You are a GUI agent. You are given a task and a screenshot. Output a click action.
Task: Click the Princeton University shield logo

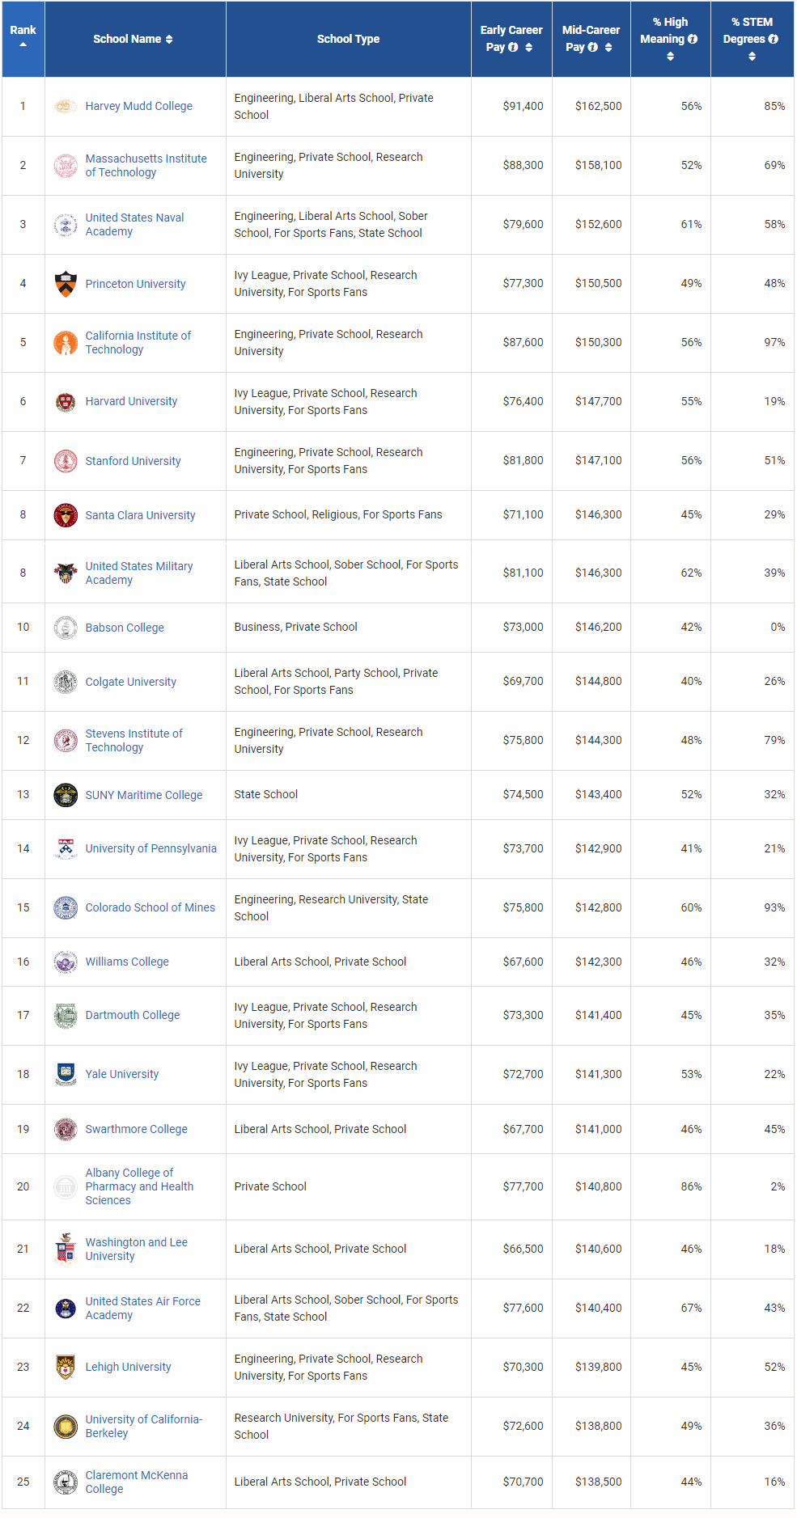pos(66,284)
